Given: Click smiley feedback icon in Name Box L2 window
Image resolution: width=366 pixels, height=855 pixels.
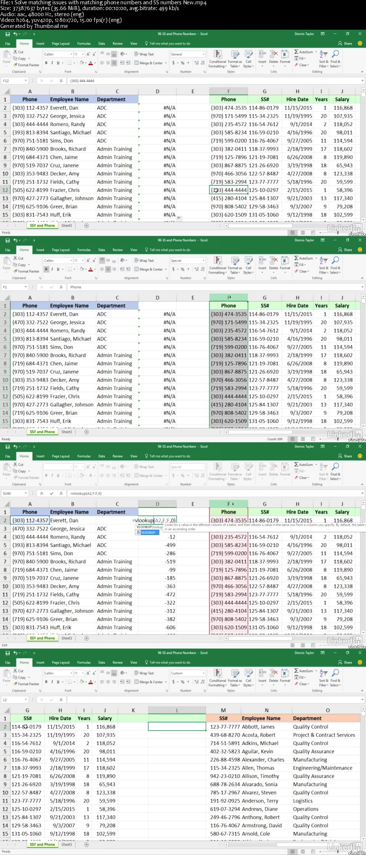Looking at the screenshot, I should coord(360,662).
